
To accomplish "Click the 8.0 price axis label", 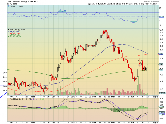I will [161, 42].
